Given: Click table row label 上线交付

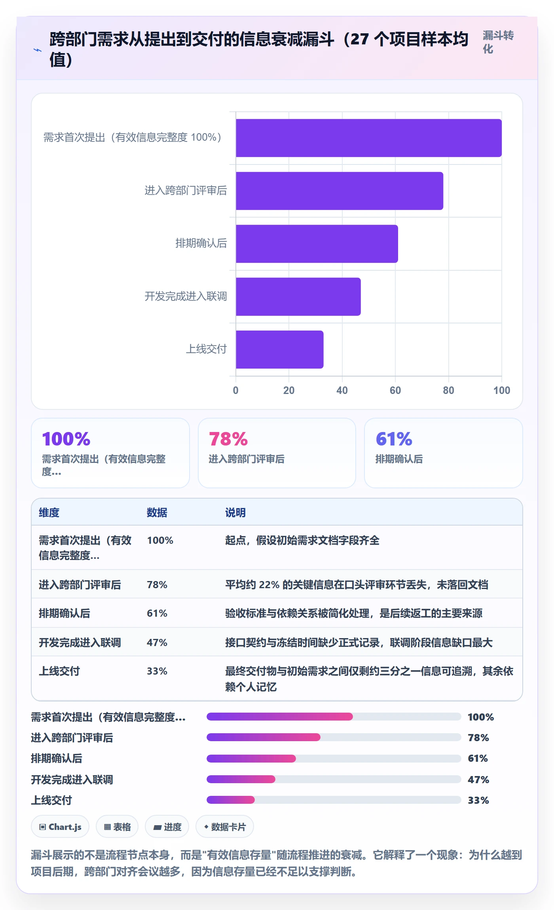Looking at the screenshot, I should pyautogui.click(x=59, y=671).
